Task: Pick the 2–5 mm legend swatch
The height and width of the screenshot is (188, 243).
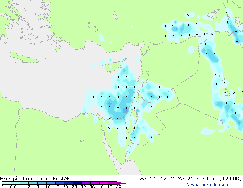Action: [x=33, y=183]
